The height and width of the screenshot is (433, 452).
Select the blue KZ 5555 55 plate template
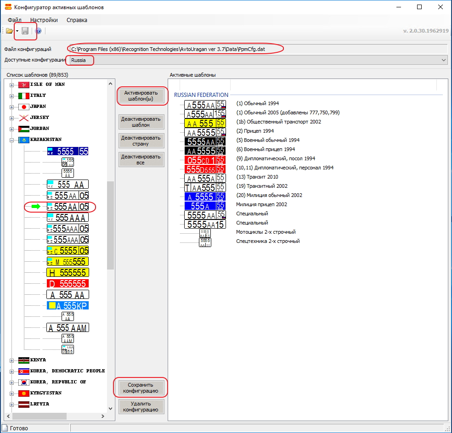(68, 151)
